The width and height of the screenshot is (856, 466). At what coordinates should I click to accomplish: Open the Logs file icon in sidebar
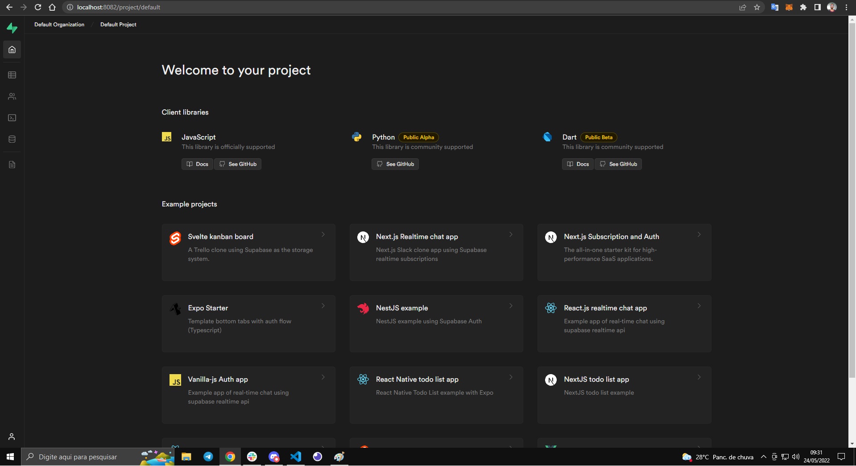12,165
